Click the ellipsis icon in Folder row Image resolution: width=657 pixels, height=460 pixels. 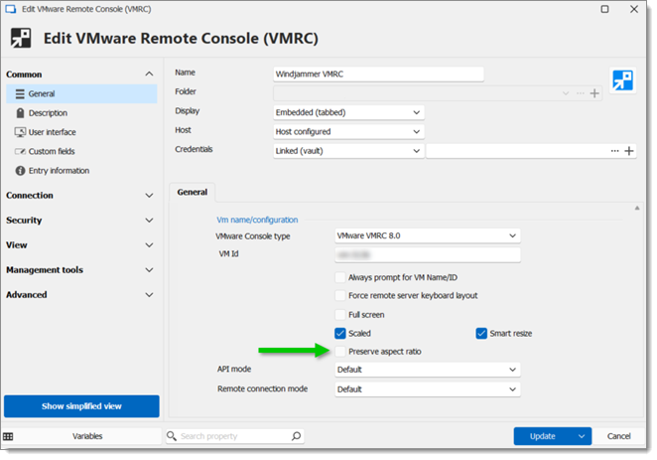pos(580,93)
